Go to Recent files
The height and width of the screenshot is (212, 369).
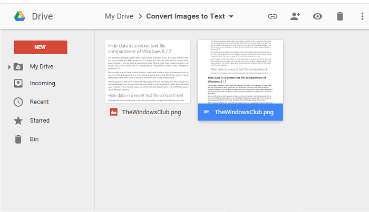point(39,102)
